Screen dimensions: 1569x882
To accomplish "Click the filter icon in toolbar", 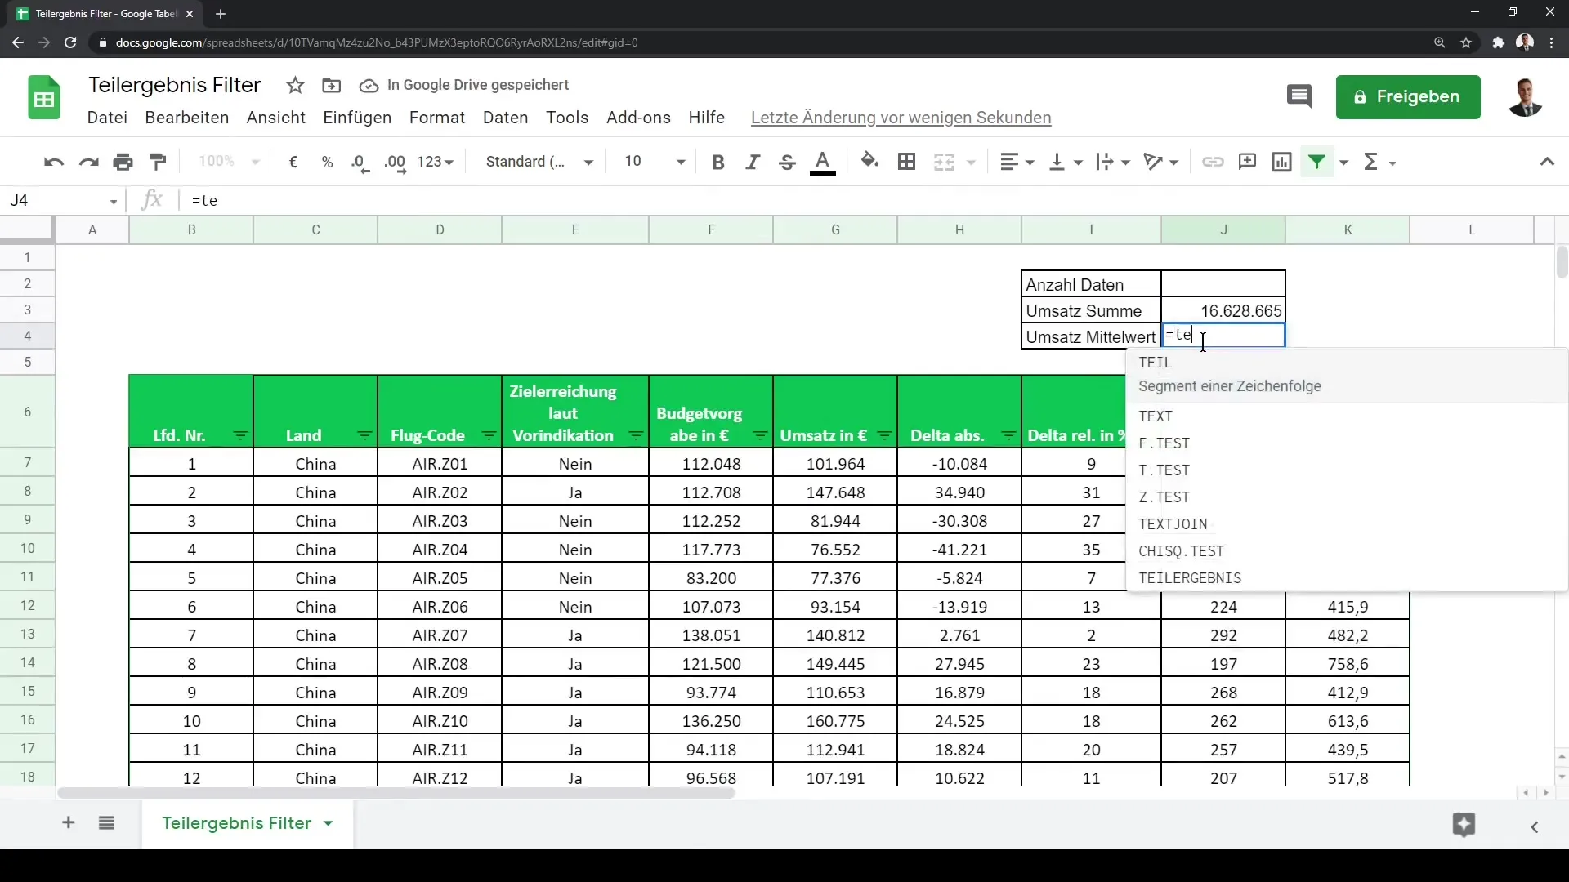I will tap(1320, 162).
